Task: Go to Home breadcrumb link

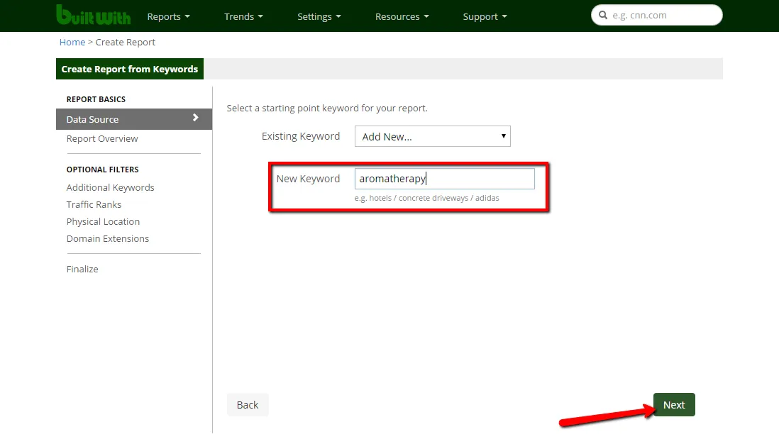Action: pos(72,42)
